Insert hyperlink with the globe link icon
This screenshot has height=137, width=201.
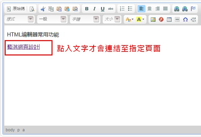(177, 9)
